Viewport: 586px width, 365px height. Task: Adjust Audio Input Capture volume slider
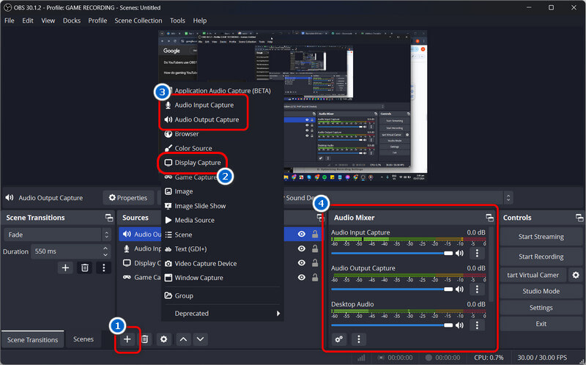(x=392, y=253)
